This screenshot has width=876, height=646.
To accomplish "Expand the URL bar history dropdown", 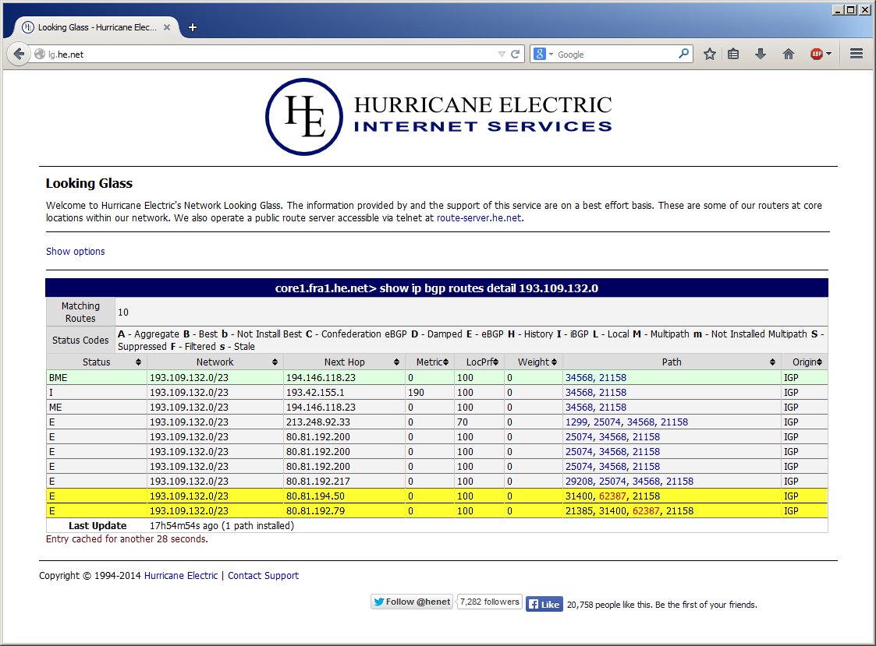I will (502, 55).
